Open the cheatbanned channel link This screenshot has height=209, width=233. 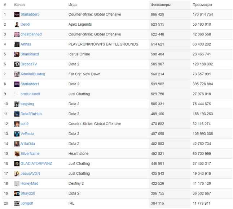31,34
